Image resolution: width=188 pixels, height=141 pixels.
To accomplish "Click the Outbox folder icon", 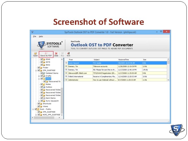I will coord(44,87).
